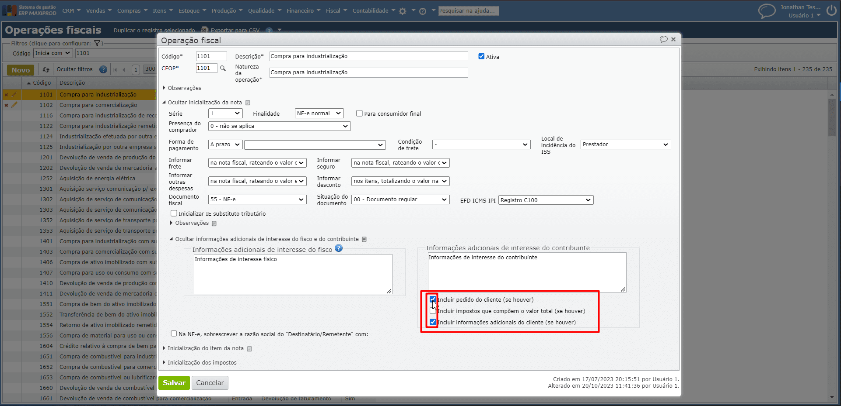841x406 pixels.
Task: Open the Série dropdown
Action: point(225,114)
